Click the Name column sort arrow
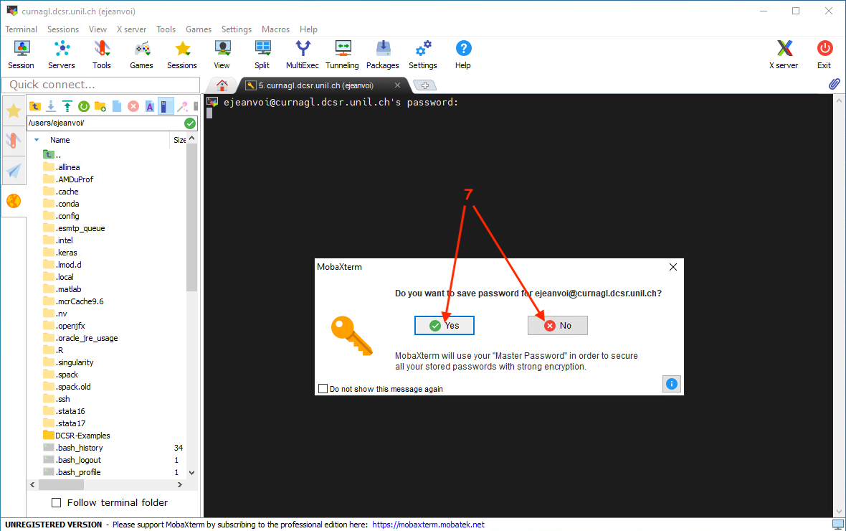Viewport: 846px width, 531px height. coord(37,140)
